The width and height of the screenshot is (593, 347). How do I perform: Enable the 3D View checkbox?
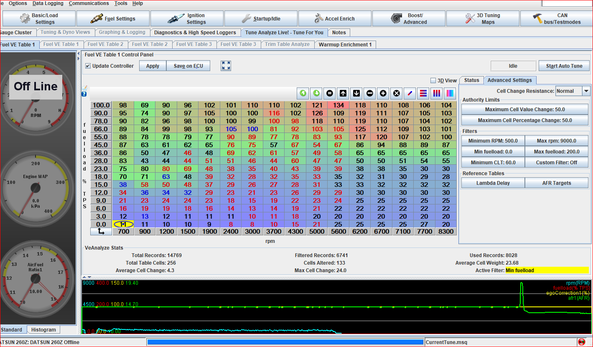(x=433, y=81)
